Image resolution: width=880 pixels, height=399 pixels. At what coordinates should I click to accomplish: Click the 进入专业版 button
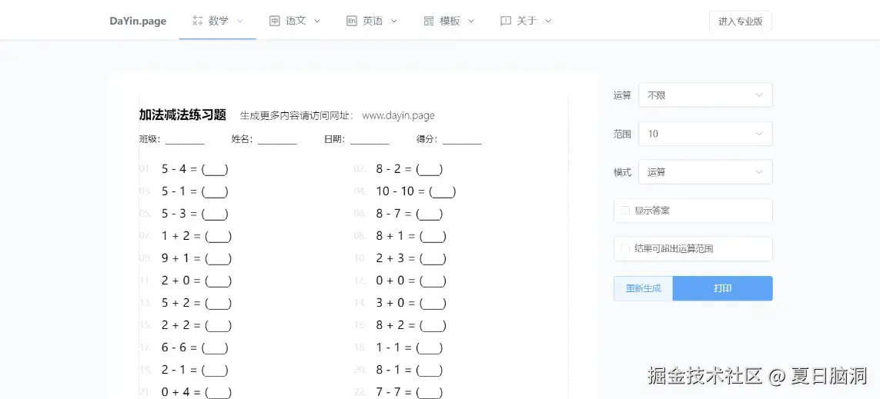click(740, 22)
